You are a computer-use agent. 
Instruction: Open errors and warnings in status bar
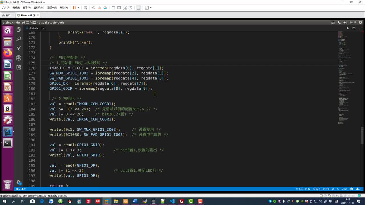tap(21, 189)
